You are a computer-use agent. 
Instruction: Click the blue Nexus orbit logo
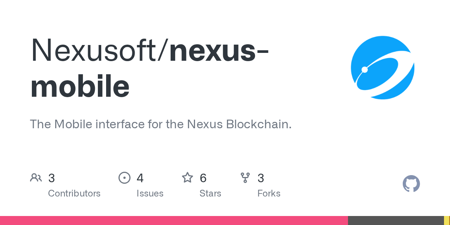[382, 67]
